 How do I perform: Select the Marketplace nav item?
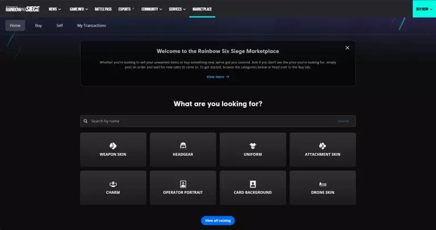tap(202, 9)
